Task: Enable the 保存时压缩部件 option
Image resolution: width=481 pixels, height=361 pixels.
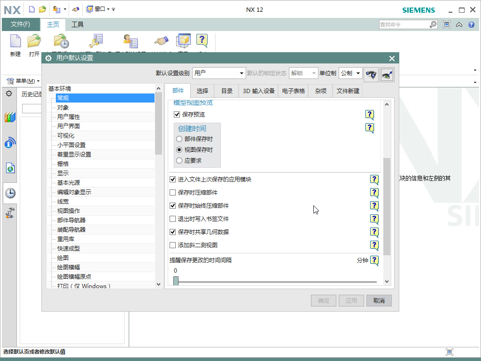Action: [173, 192]
